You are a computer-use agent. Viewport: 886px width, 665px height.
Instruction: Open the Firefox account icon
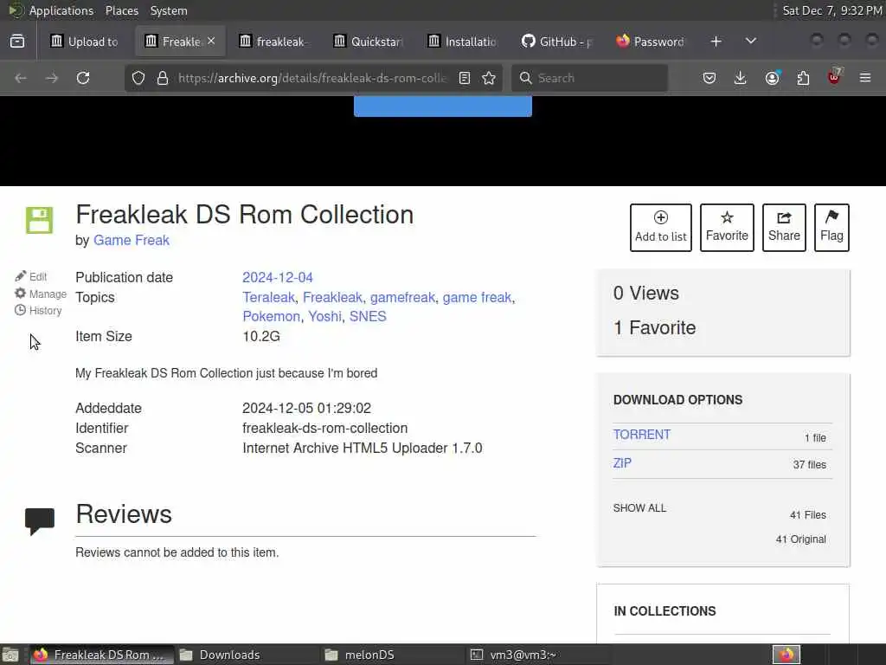coord(772,78)
